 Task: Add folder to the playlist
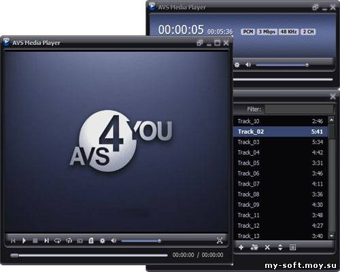click(x=254, y=247)
